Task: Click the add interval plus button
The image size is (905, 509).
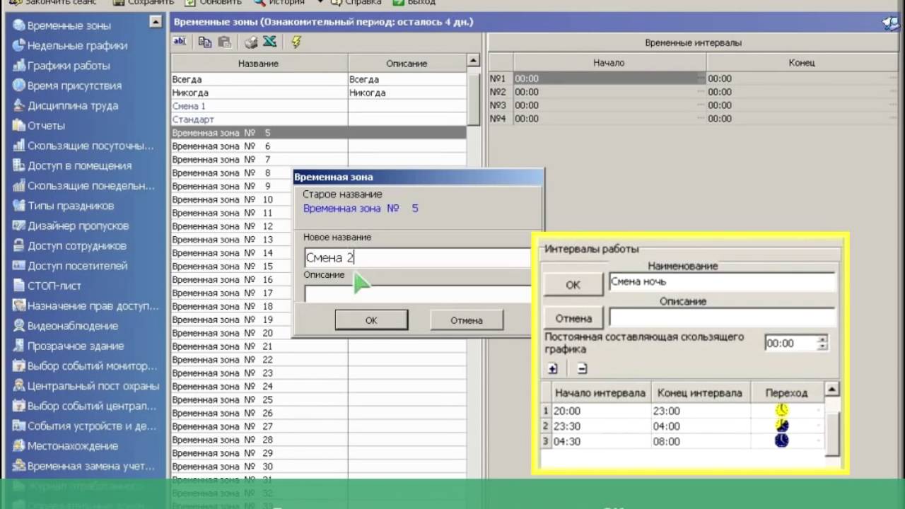Action: tap(553, 368)
